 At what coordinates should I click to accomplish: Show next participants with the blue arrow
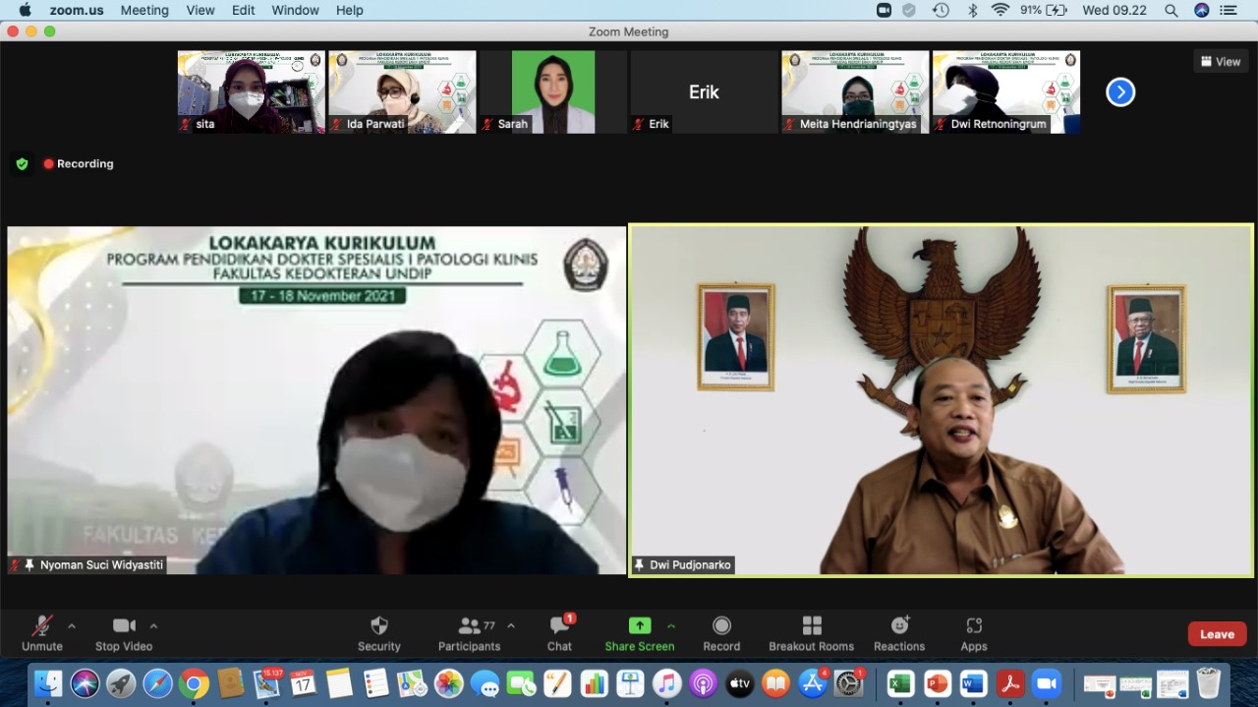pyautogui.click(x=1120, y=92)
